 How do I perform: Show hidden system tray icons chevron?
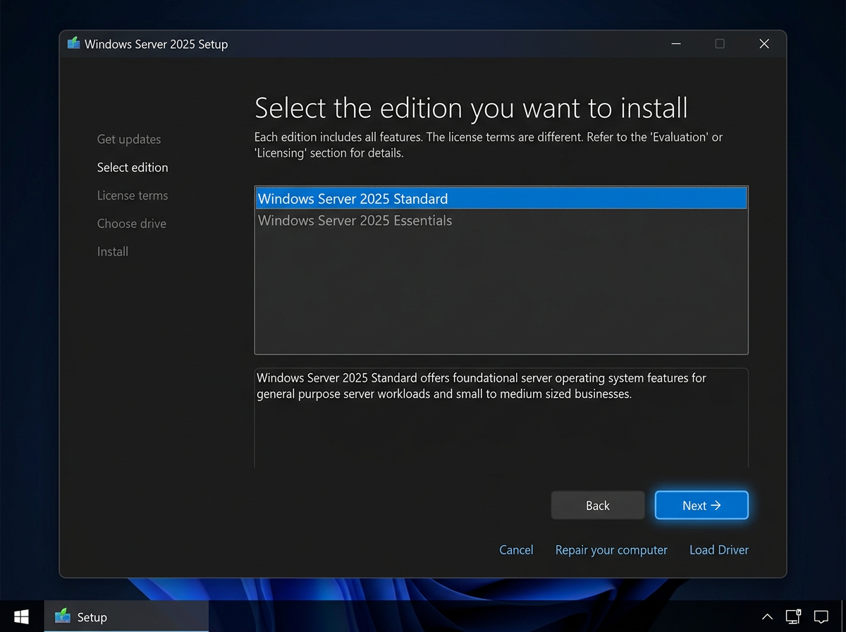(768, 617)
